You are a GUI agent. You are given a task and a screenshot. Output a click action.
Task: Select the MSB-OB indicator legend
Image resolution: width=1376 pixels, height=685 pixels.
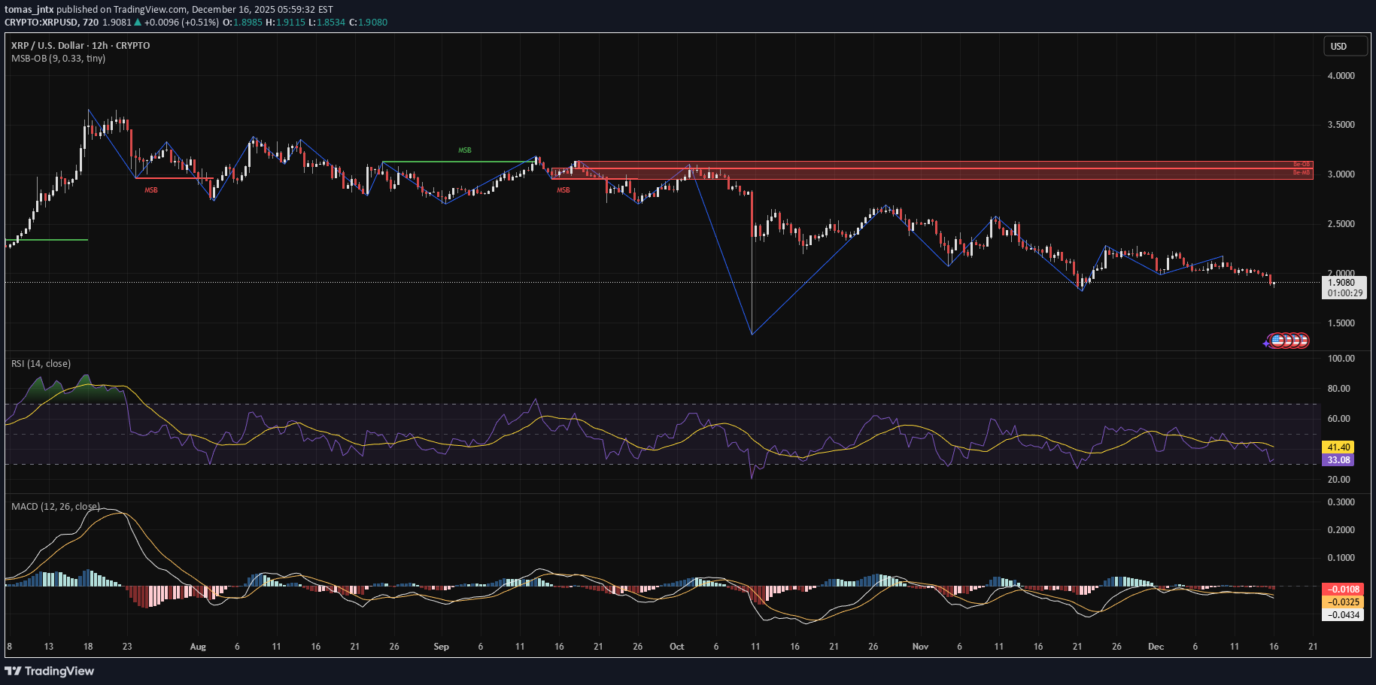tap(58, 59)
